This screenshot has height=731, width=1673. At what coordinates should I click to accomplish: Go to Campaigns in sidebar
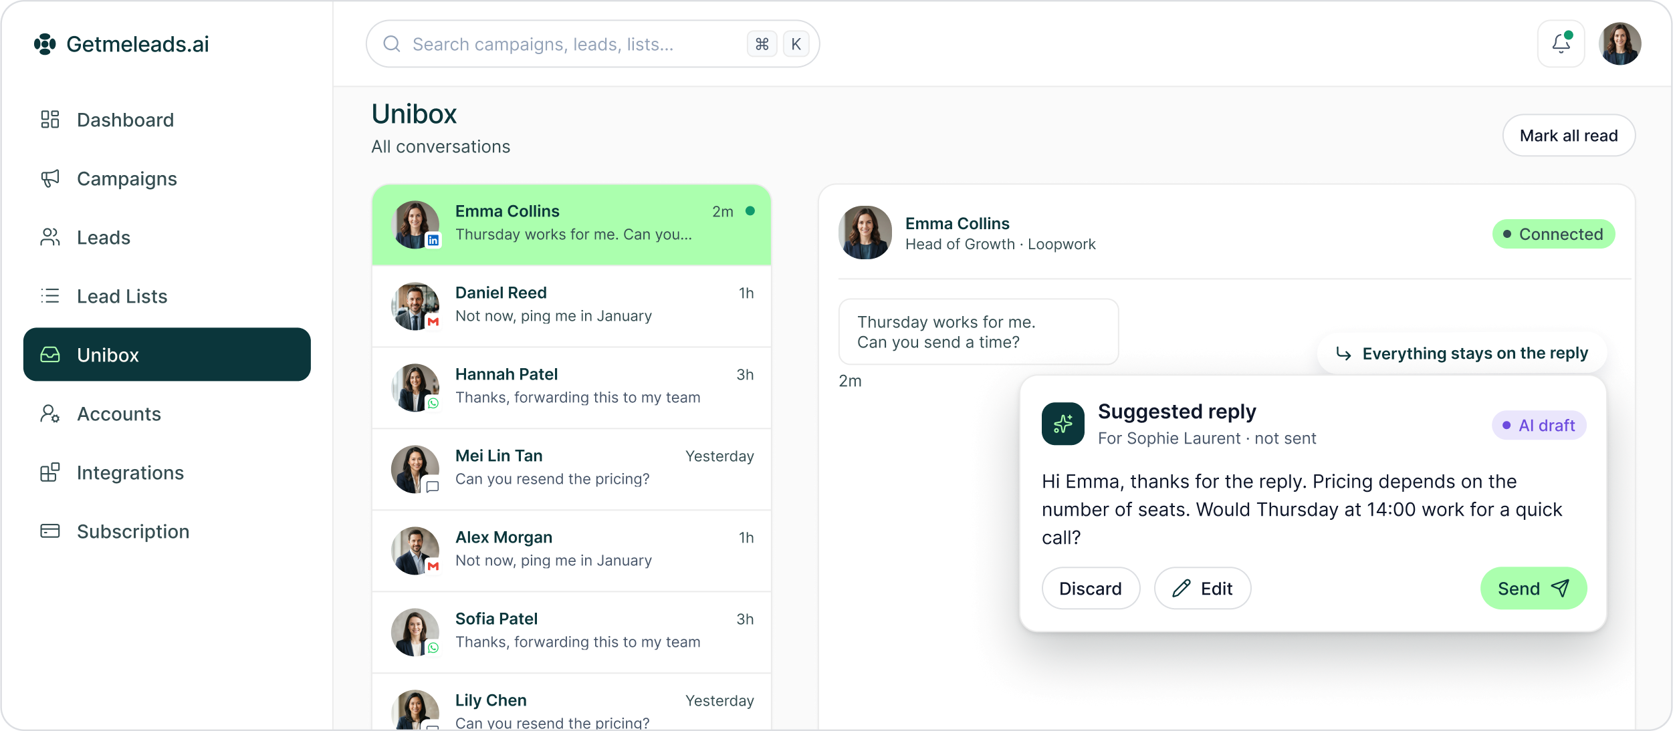click(167, 178)
